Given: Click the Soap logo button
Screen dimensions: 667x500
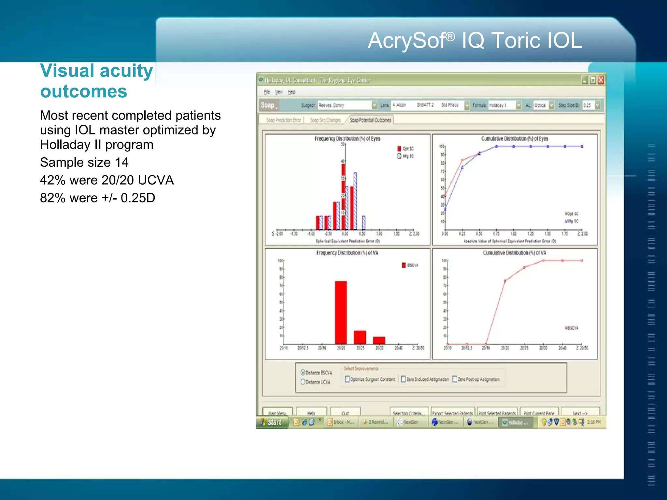Looking at the screenshot, I should coord(269,105).
